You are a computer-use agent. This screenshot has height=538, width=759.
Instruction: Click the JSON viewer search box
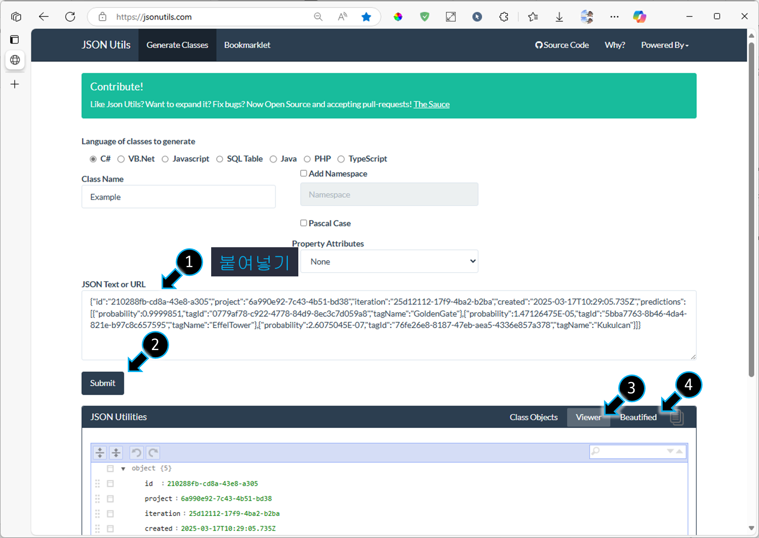(x=638, y=451)
